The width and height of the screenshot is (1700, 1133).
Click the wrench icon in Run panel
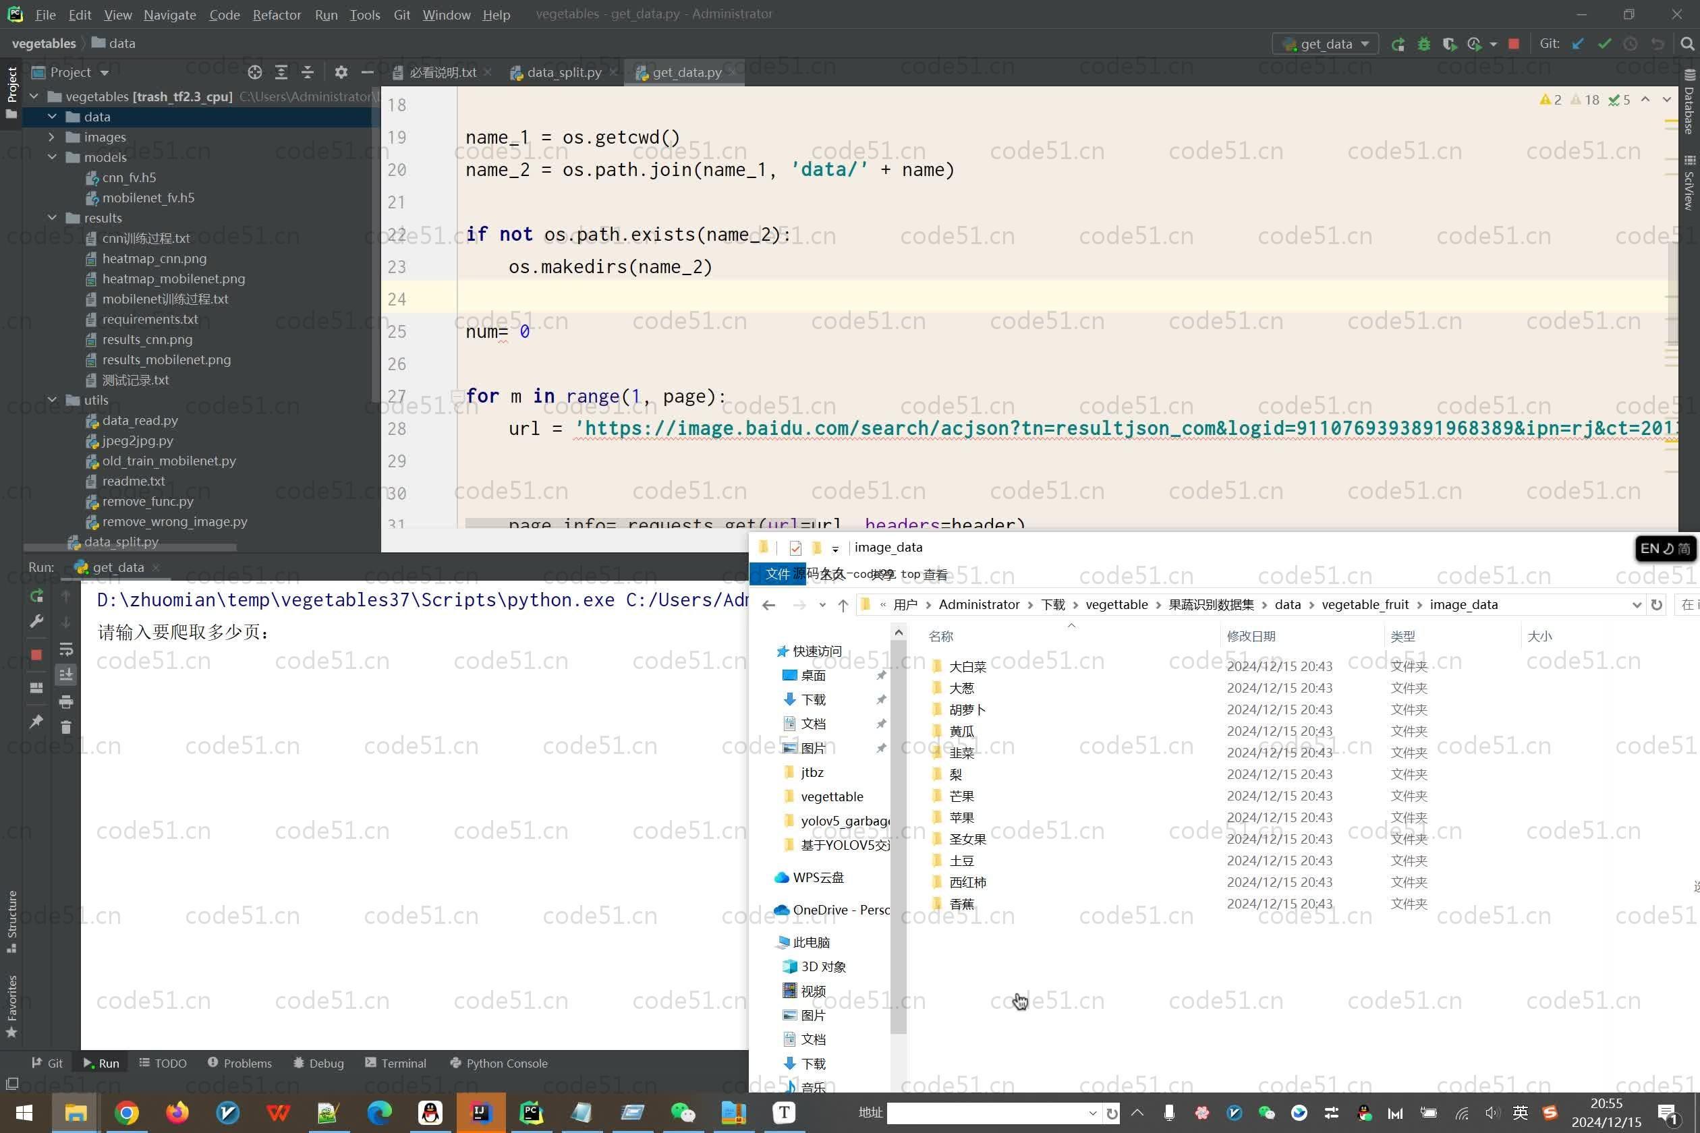tap(36, 621)
